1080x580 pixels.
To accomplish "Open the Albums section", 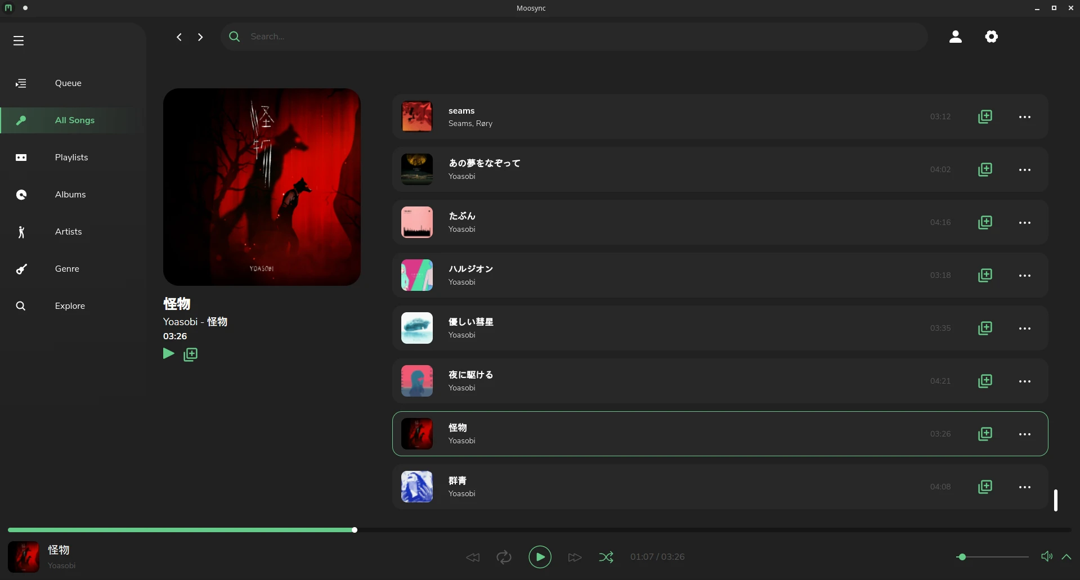I will pyautogui.click(x=70, y=195).
